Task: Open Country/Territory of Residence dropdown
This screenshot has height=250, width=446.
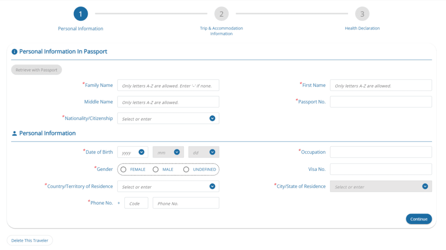Action: click(212, 186)
